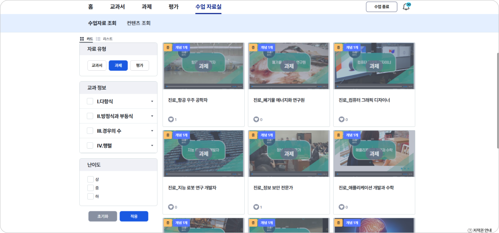Image resolution: width=499 pixels, height=233 pixels.
Task: Tick the 하 difficulty checkbox
Action: (91, 196)
